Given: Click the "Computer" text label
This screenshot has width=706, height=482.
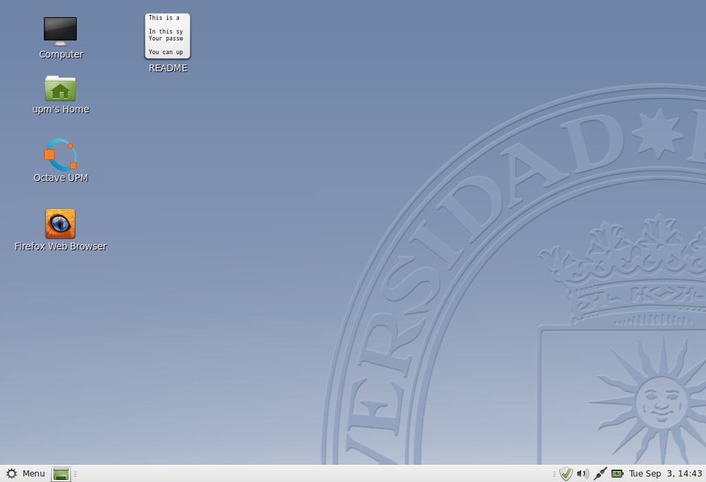Looking at the screenshot, I should pos(61,55).
